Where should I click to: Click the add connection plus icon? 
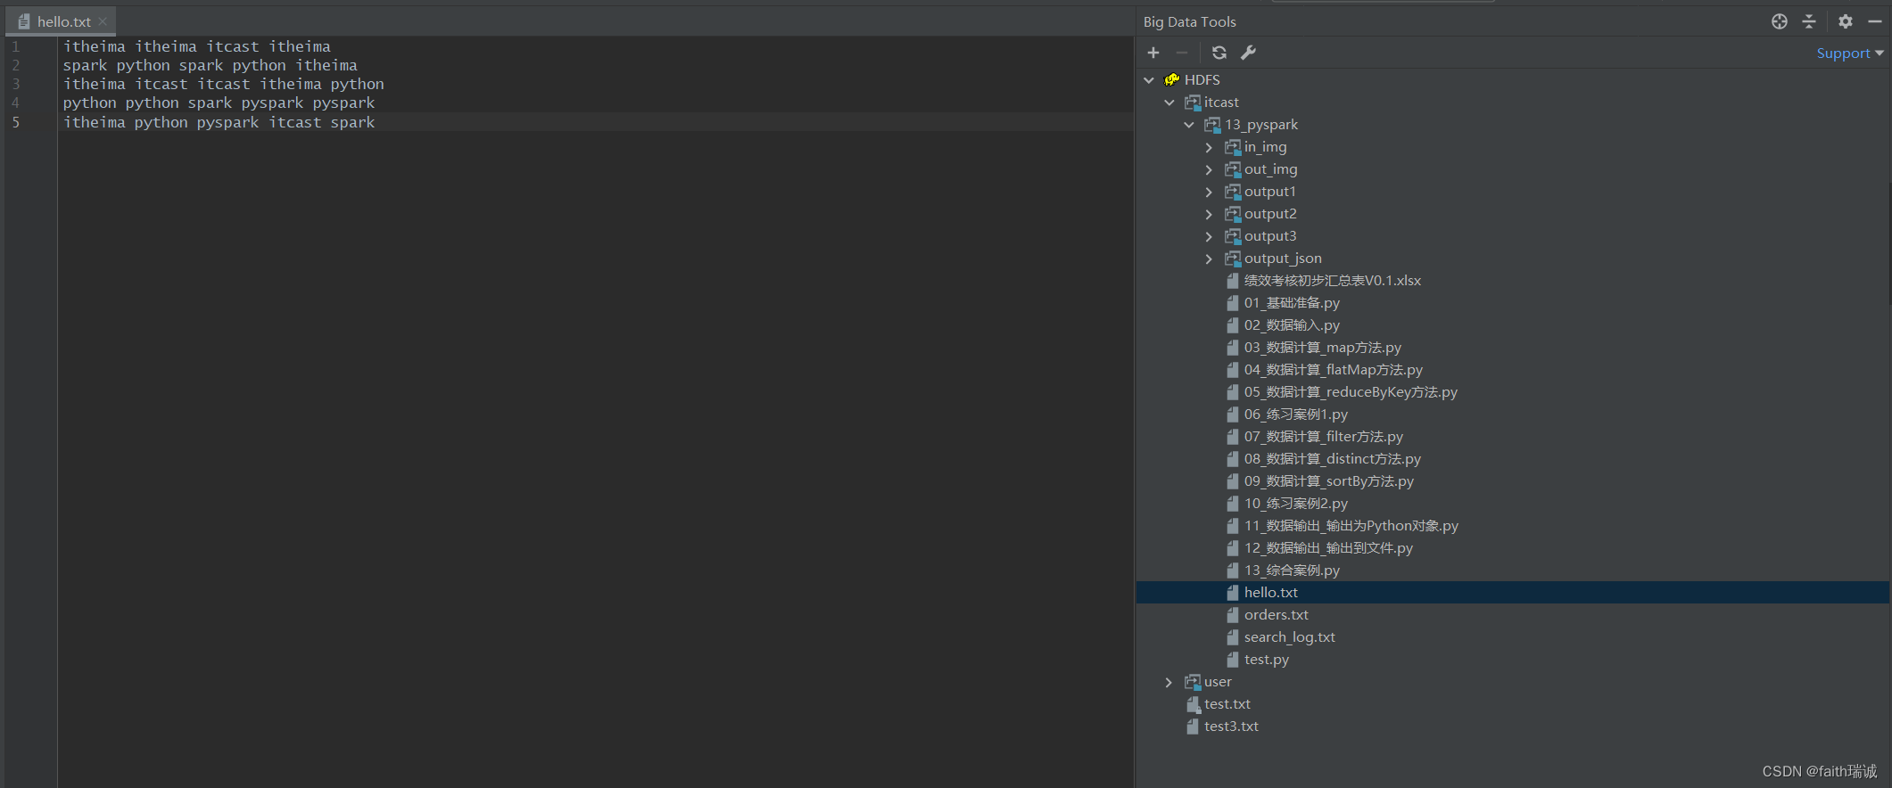pyautogui.click(x=1153, y=53)
